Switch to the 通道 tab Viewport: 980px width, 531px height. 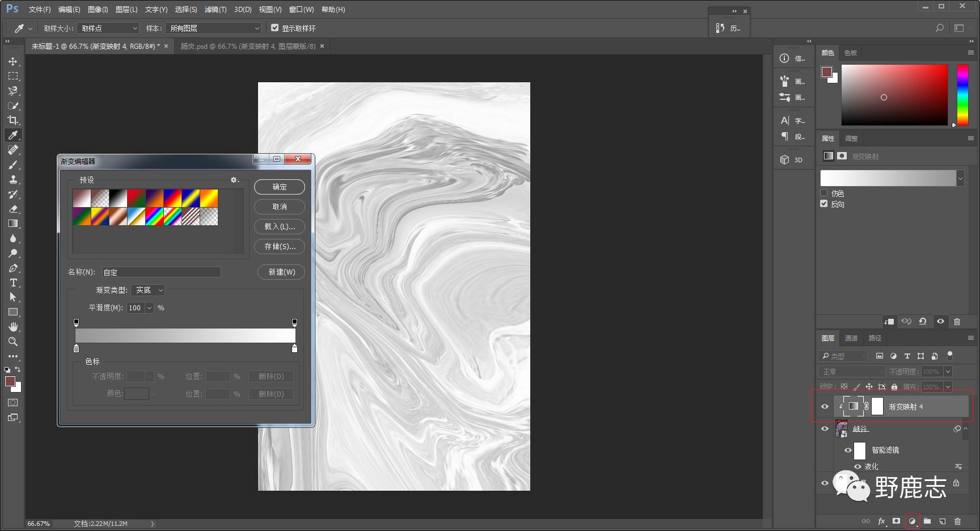[851, 338]
